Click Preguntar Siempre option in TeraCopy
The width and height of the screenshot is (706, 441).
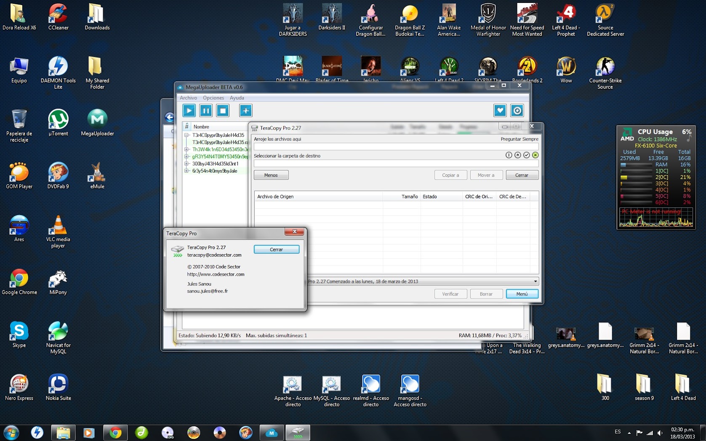pos(520,139)
